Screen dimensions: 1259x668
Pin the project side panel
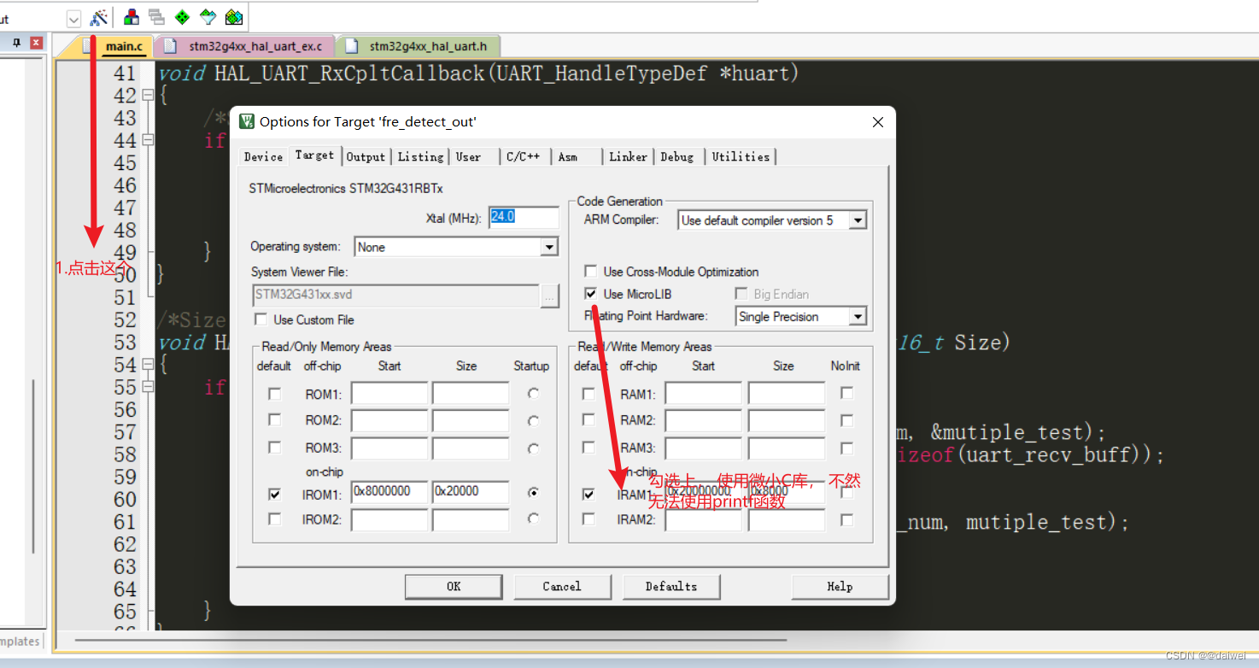coord(16,43)
